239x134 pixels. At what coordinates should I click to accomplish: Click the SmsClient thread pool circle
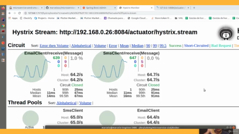(x=31, y=118)
